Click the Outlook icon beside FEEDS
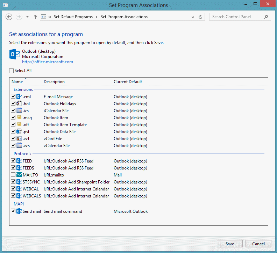This screenshot has width=277, height=253. [x=19, y=168]
